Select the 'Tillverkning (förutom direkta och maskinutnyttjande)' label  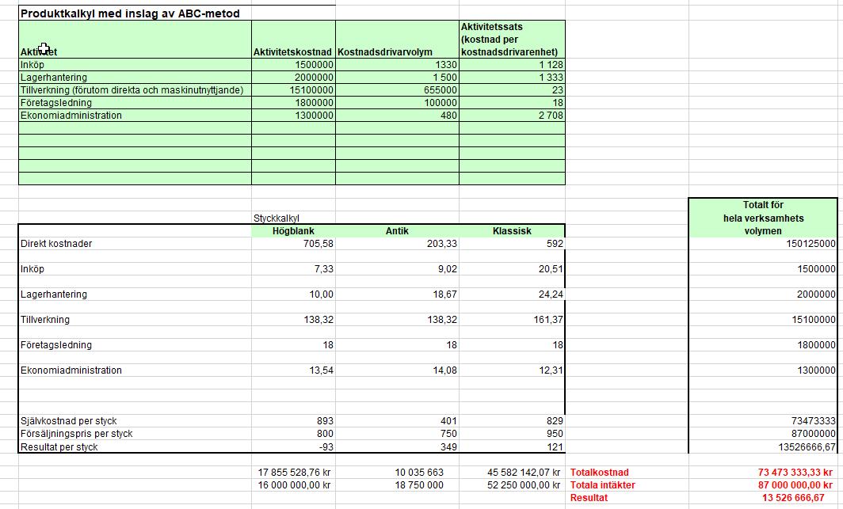tap(132, 90)
